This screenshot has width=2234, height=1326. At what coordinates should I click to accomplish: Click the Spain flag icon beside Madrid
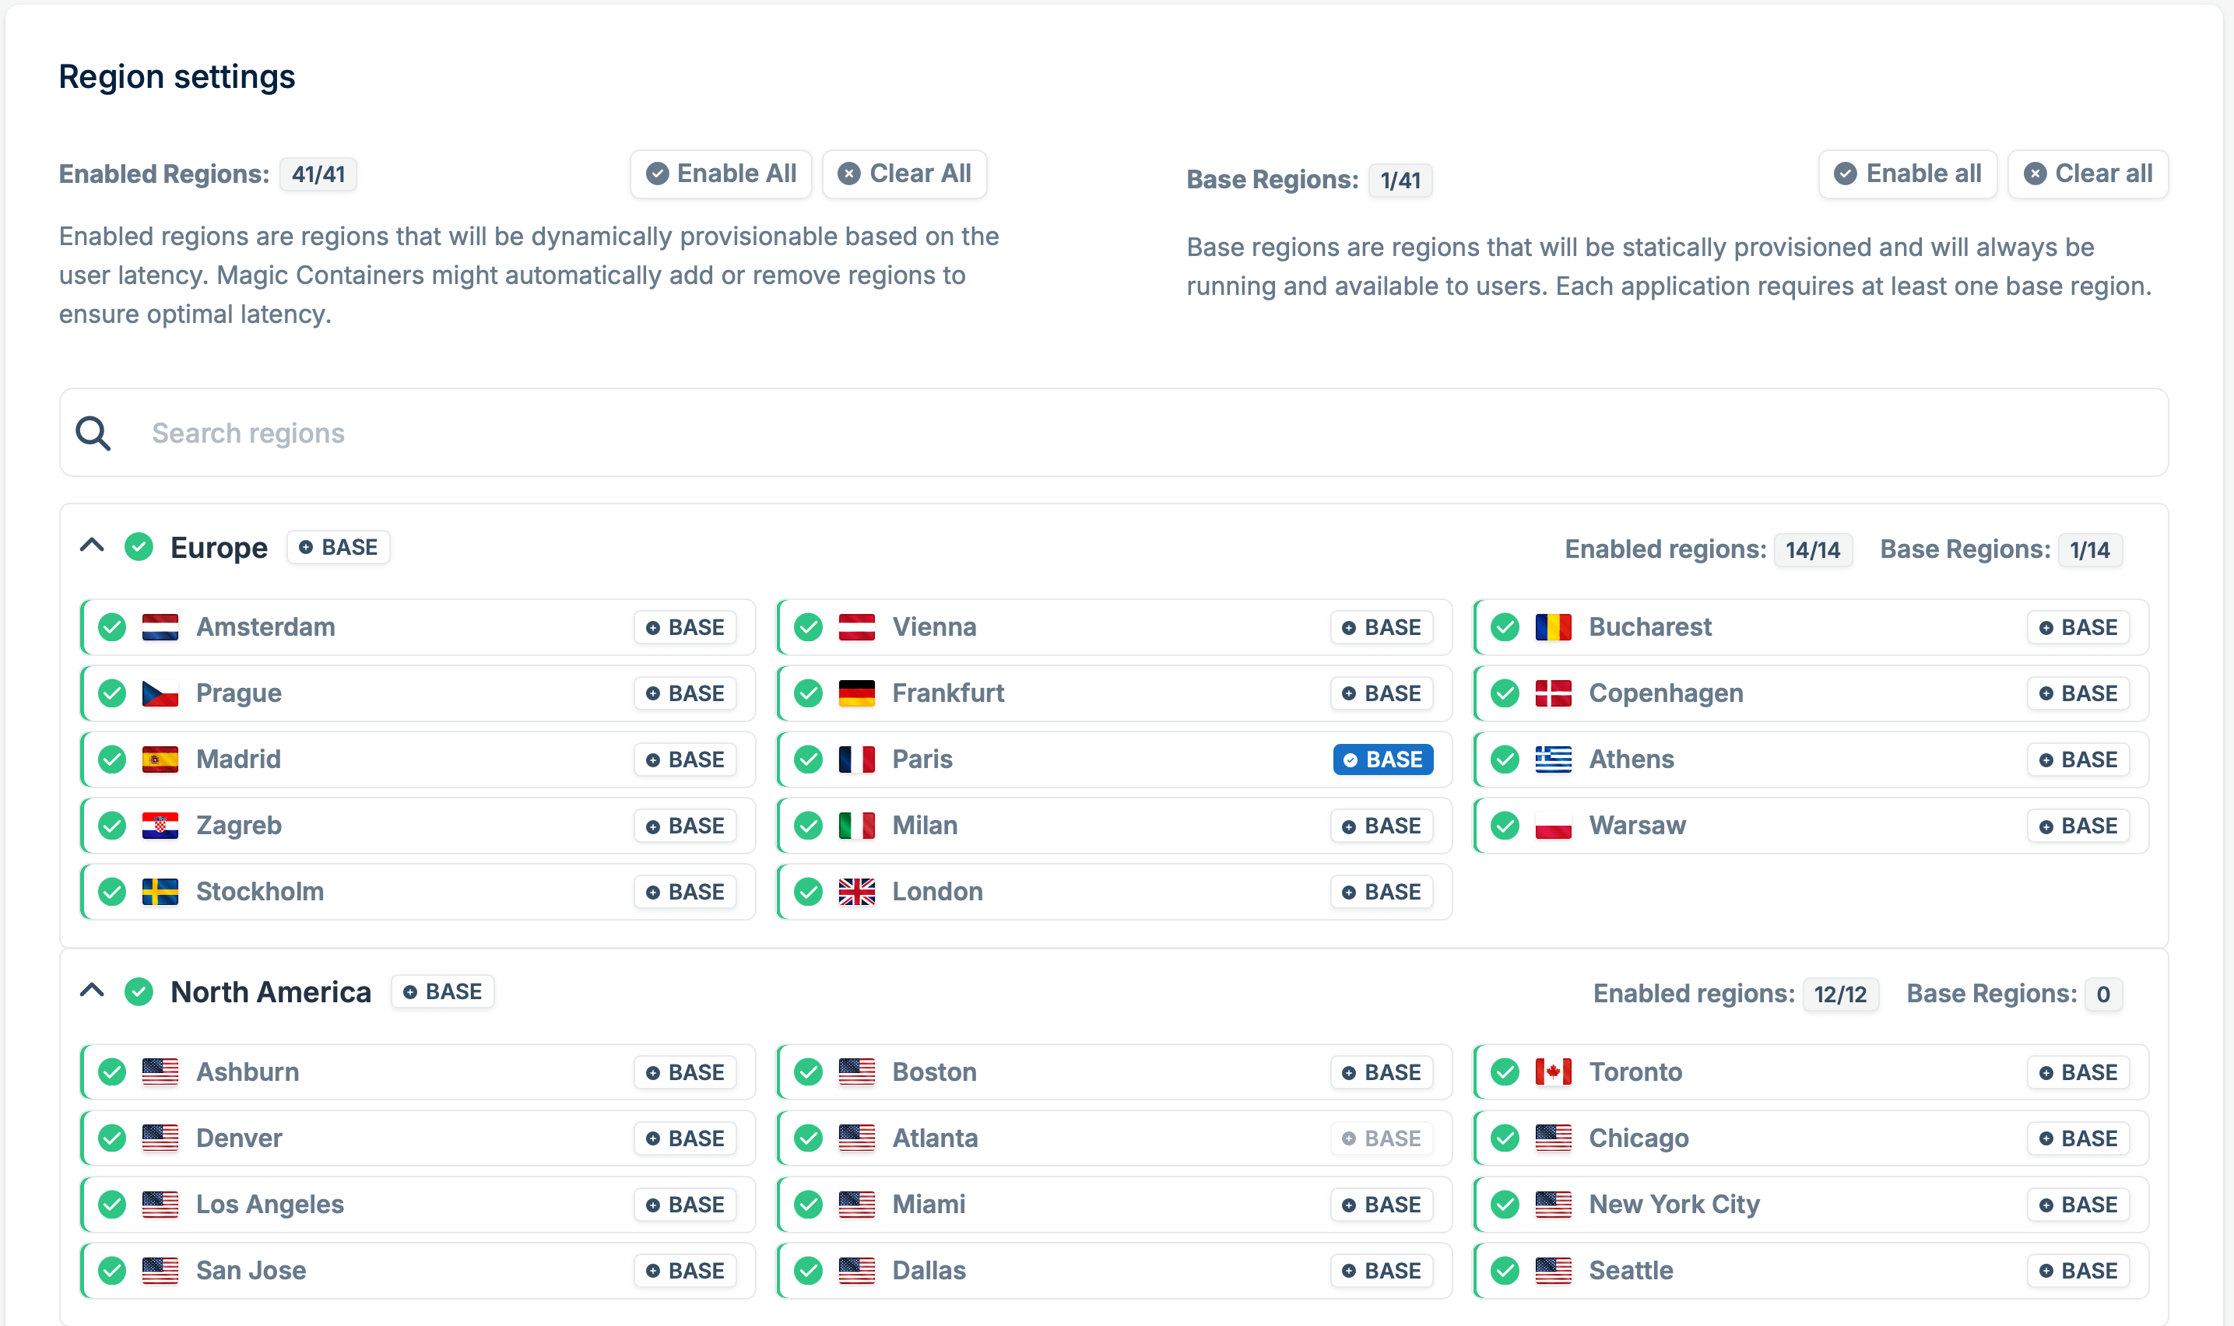point(160,759)
